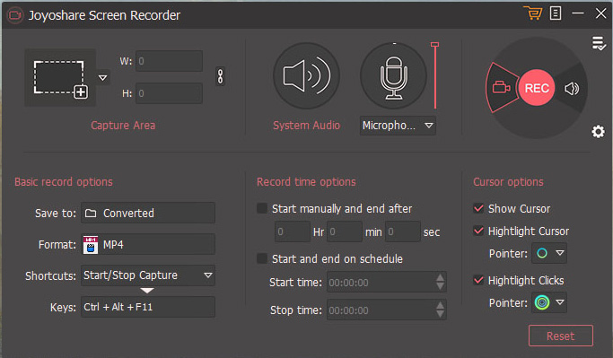Click the Basic record options heading
Screen dimensions: 613x358
pos(64,182)
